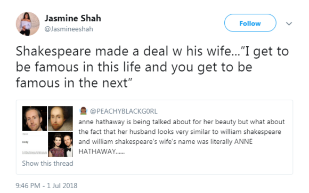Viewport: 309px width, 193px height.
Task: Open the tweet options chevron menu
Action: (289, 23)
